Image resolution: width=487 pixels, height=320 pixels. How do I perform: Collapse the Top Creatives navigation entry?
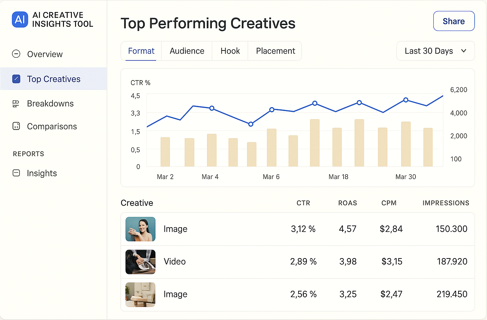(x=54, y=79)
